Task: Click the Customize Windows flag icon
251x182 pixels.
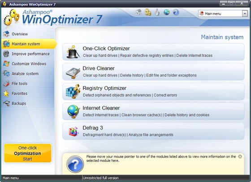Action: tap(6, 63)
